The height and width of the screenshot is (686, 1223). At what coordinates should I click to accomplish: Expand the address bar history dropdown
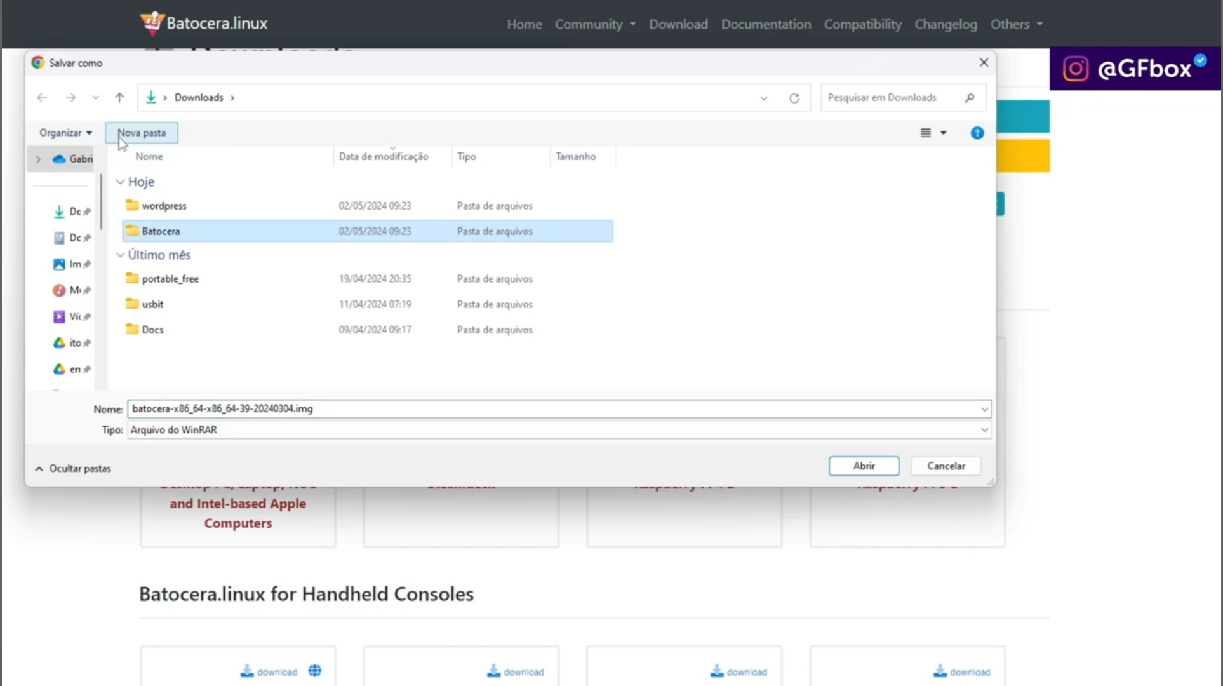click(x=764, y=98)
